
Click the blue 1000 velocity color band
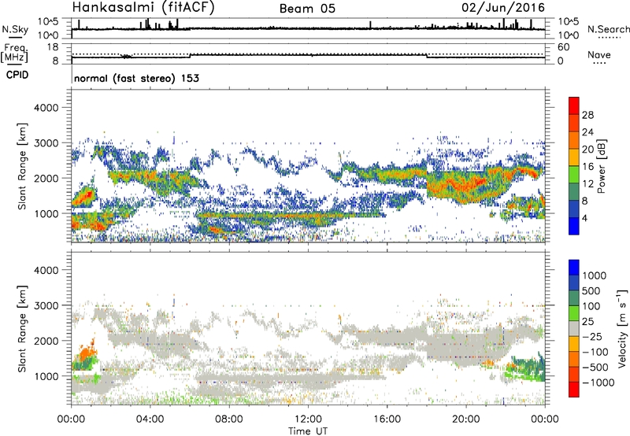pos(574,268)
